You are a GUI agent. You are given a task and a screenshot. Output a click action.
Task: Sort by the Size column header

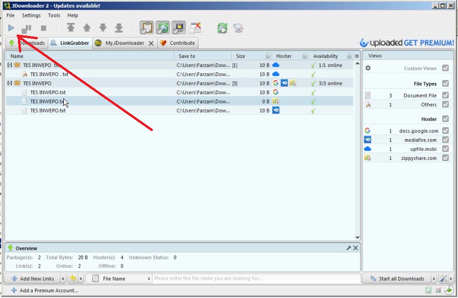tap(240, 56)
